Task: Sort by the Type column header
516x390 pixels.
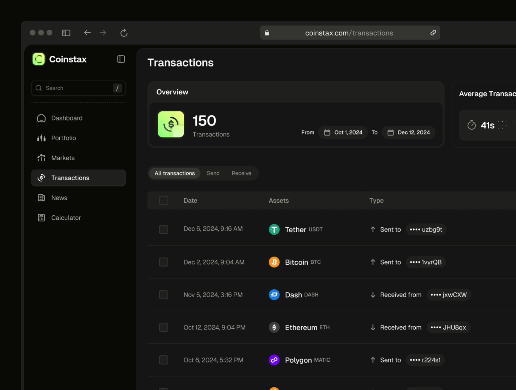Action: (x=376, y=200)
